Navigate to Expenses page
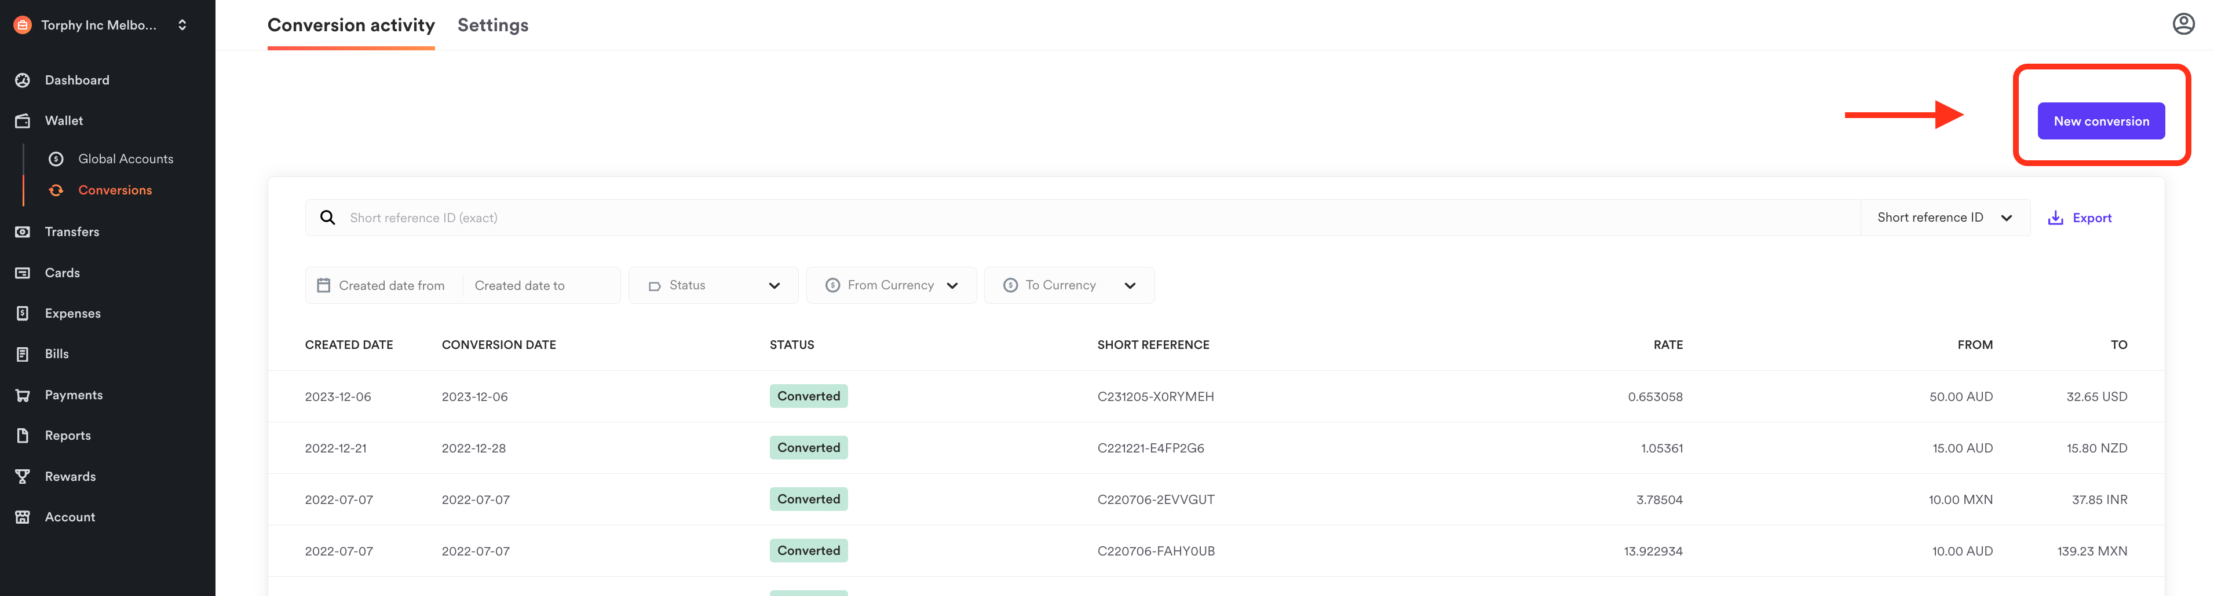The width and height of the screenshot is (2214, 596). 72,314
